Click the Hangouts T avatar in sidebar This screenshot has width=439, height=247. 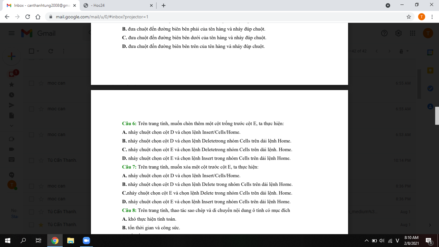coord(12,185)
